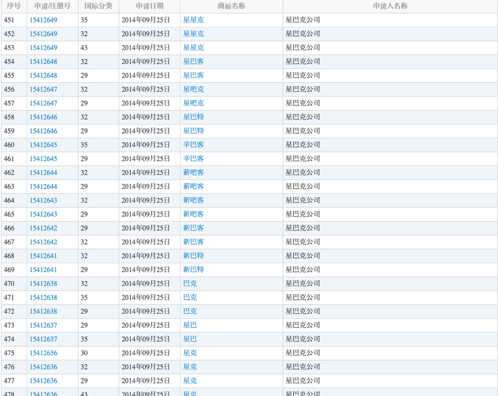
Task: Click the 序号 column header
Action: tap(13, 6)
